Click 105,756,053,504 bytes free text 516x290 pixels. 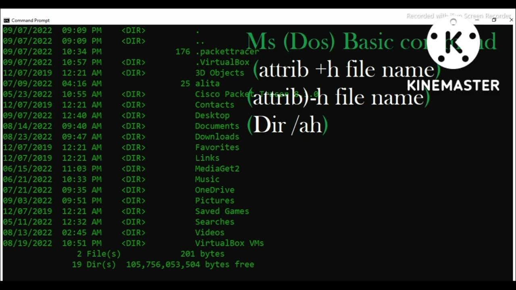(190, 265)
